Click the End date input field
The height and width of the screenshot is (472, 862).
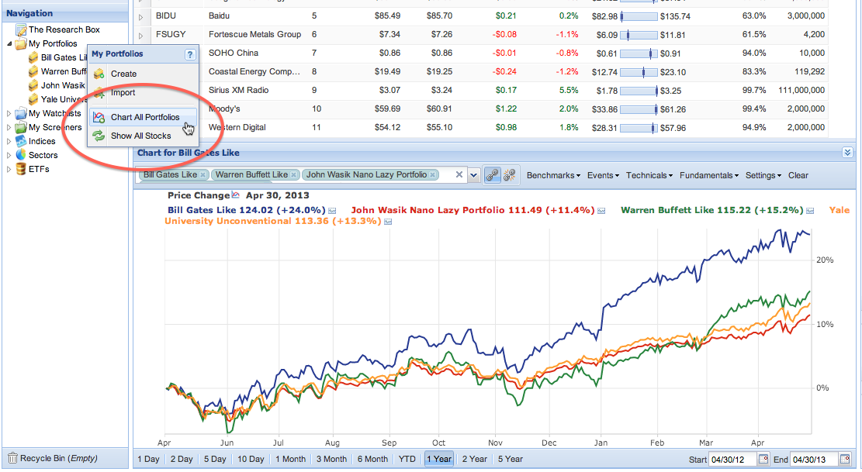(815, 460)
